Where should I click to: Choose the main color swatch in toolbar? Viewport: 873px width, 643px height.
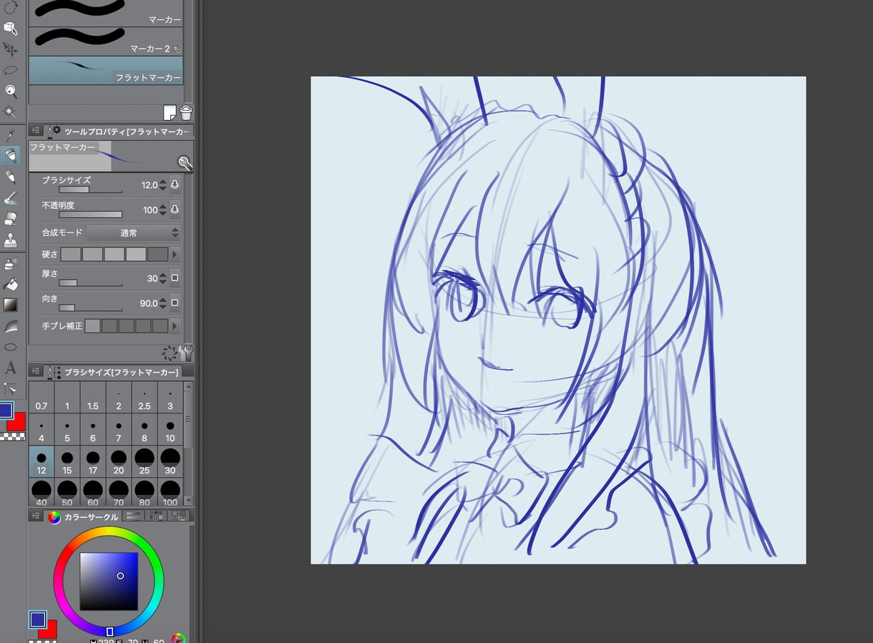click(6, 411)
